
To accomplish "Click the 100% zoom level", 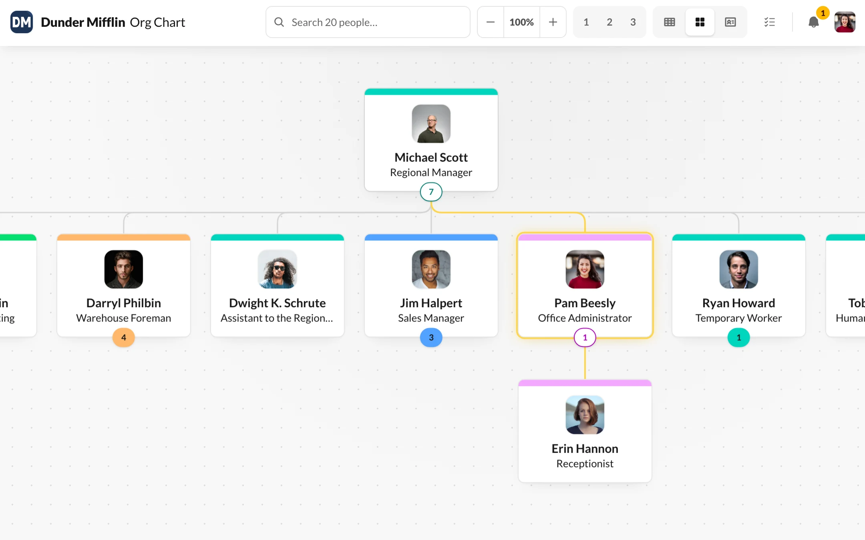I will tap(522, 22).
